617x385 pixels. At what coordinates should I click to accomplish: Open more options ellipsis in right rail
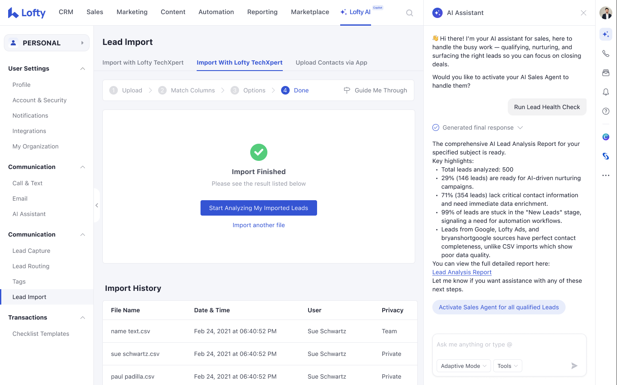[605, 175]
